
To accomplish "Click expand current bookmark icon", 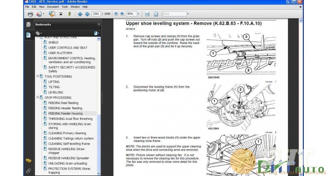I will 96,33.
